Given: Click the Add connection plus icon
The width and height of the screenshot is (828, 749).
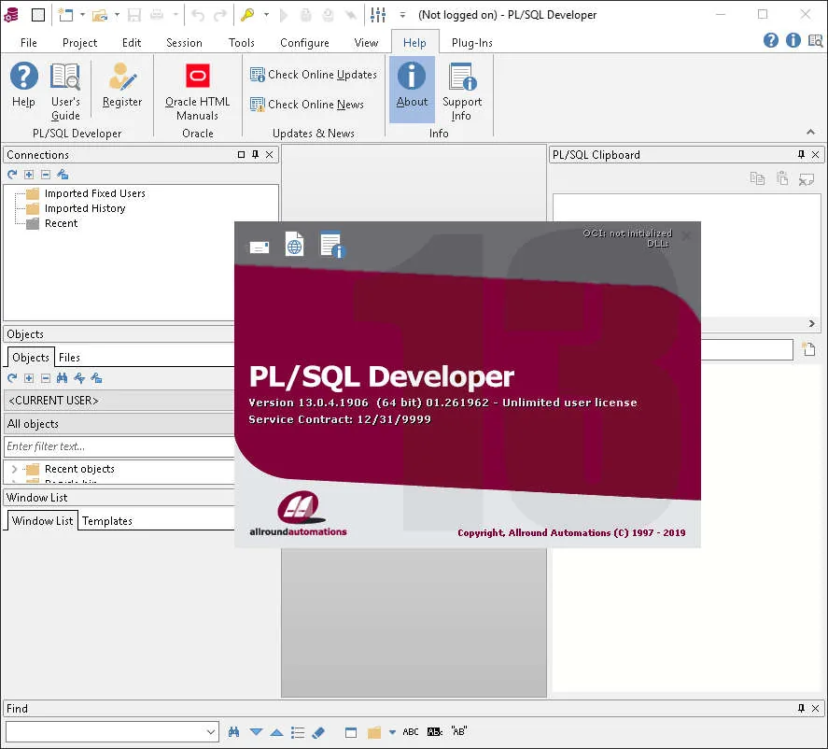Looking at the screenshot, I should [x=29, y=175].
